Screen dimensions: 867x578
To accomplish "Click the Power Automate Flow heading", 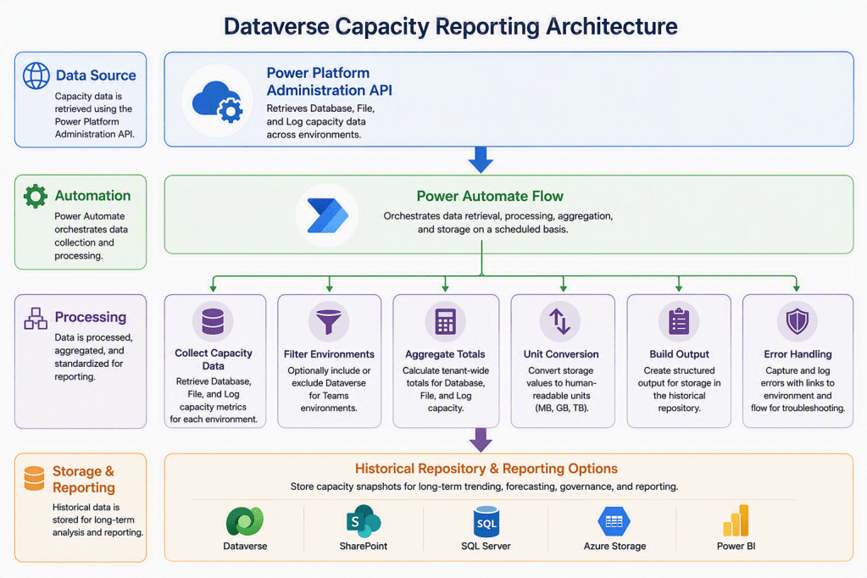I will pyautogui.click(x=490, y=197).
